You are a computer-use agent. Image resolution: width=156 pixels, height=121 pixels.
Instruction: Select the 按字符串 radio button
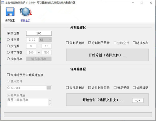pyautogui.click(x=8, y=59)
